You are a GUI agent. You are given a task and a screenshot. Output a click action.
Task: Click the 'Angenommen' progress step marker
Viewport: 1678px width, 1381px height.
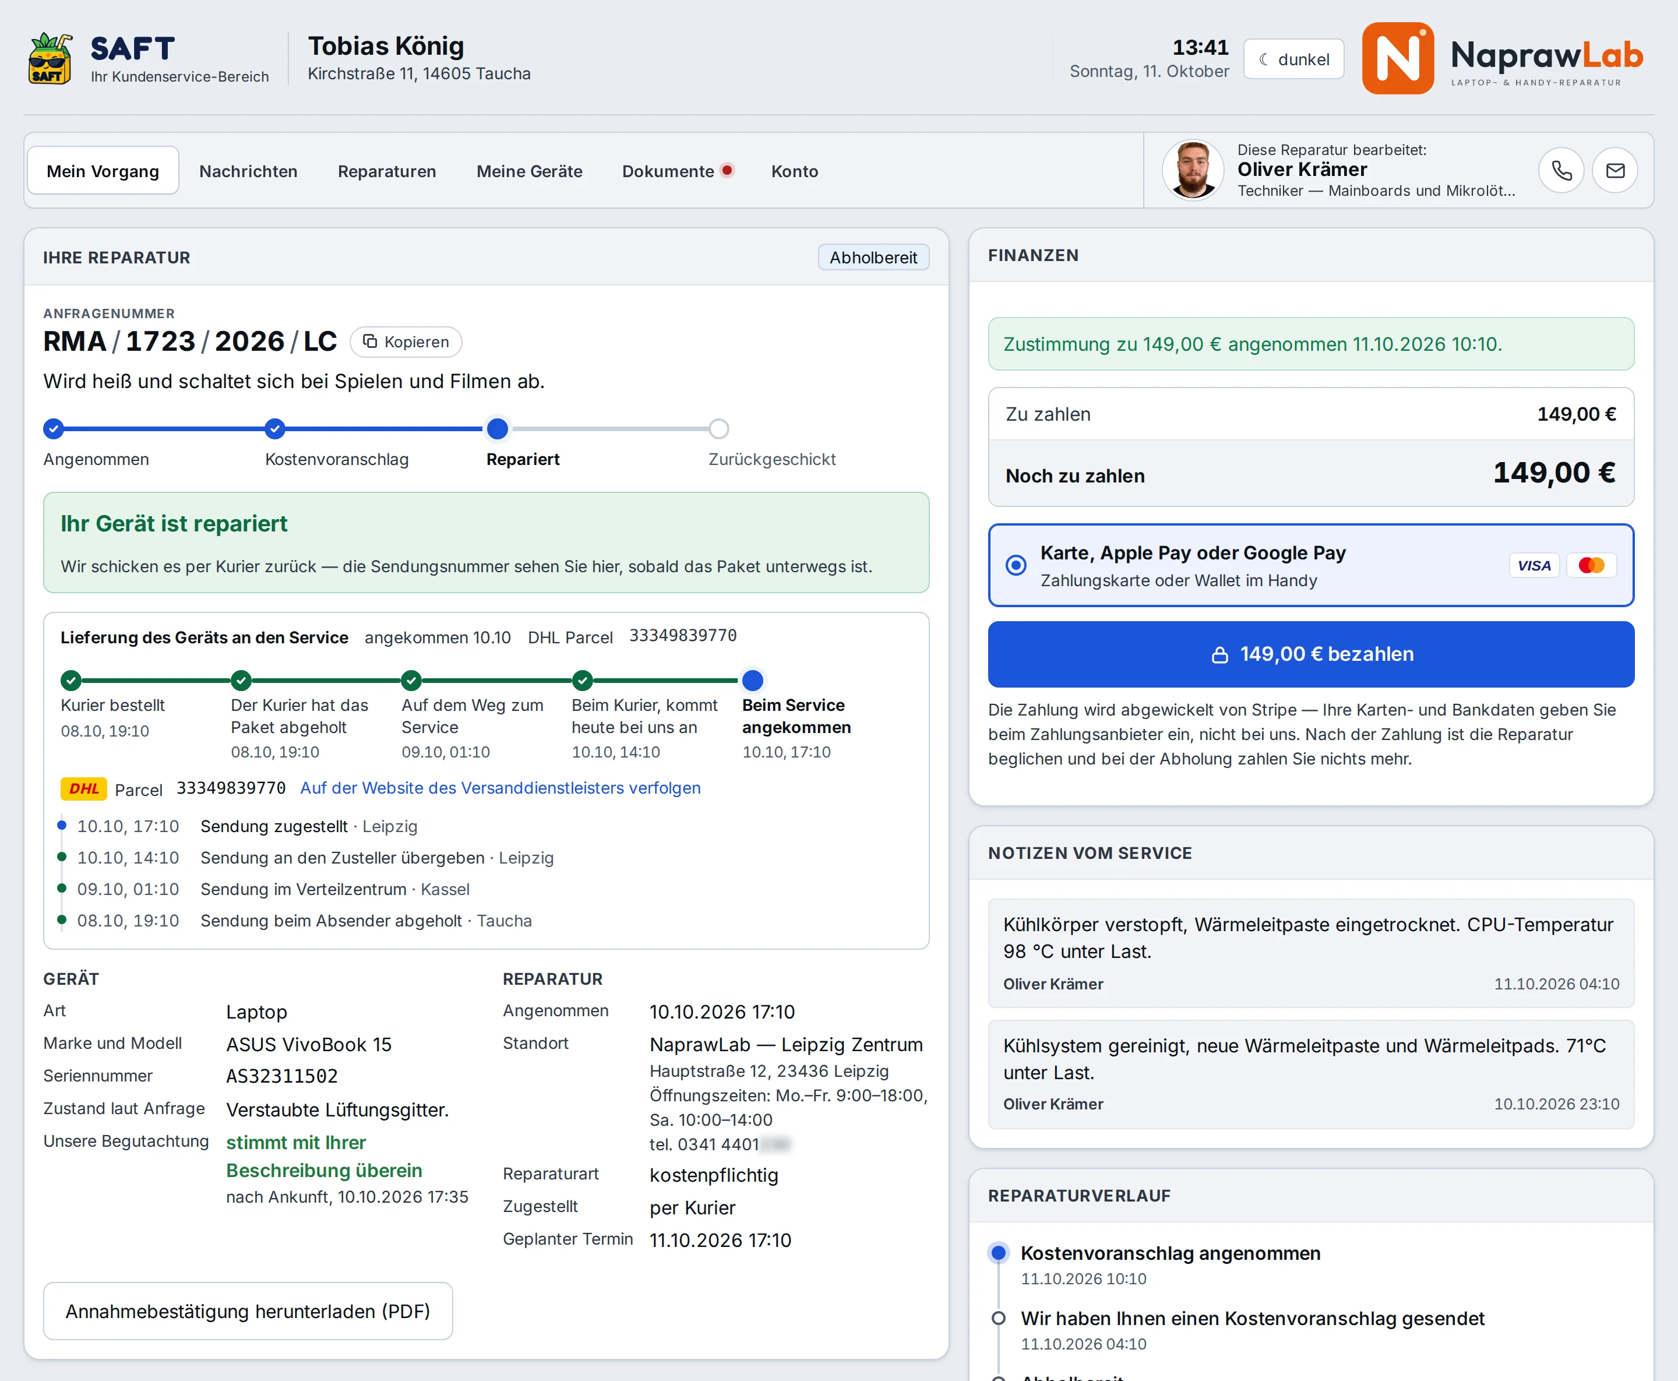53,429
